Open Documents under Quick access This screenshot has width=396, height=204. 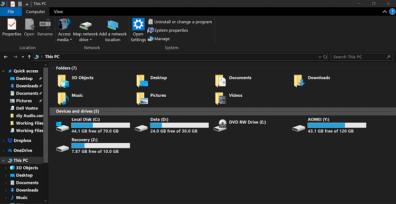click(27, 93)
